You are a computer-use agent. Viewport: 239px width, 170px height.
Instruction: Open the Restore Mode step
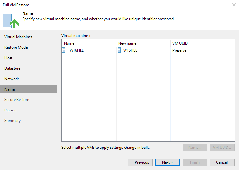16,47
